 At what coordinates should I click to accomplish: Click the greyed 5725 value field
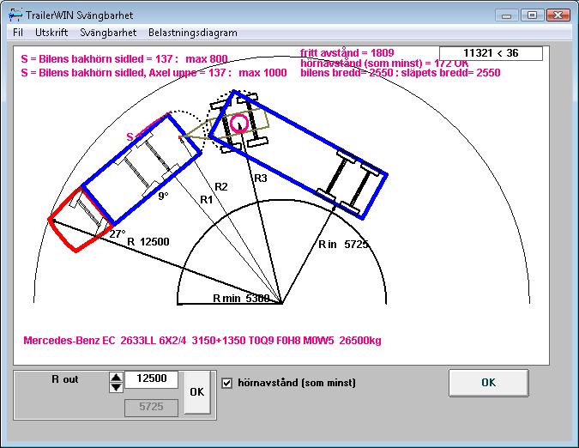coord(151,407)
